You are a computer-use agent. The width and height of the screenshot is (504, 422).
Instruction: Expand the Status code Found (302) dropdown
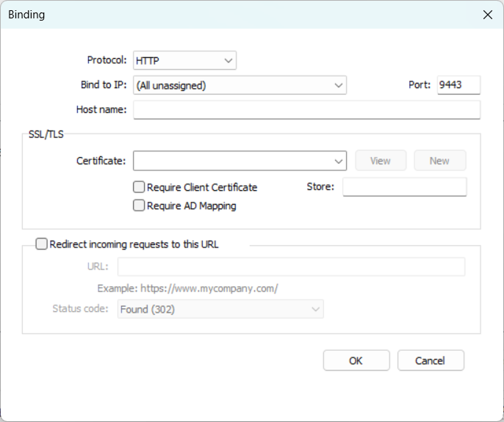click(220, 310)
